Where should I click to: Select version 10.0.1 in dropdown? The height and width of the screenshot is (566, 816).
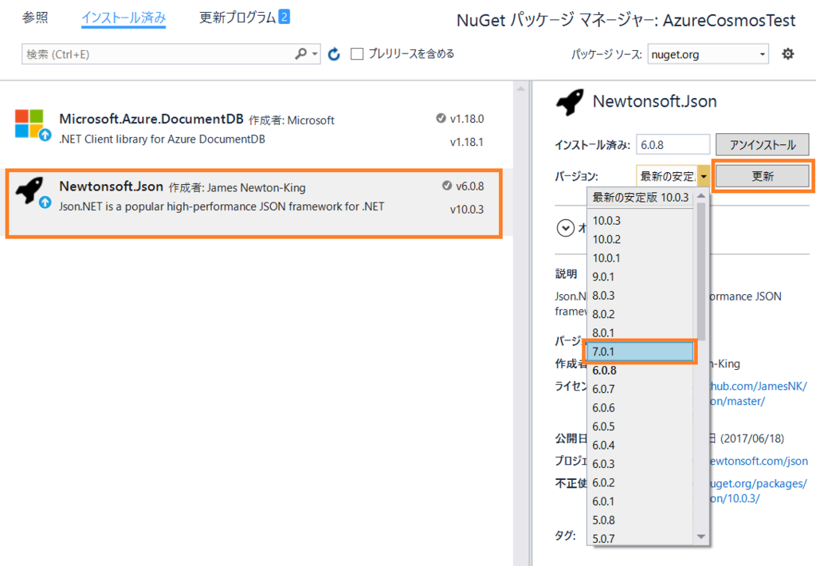tap(640, 257)
